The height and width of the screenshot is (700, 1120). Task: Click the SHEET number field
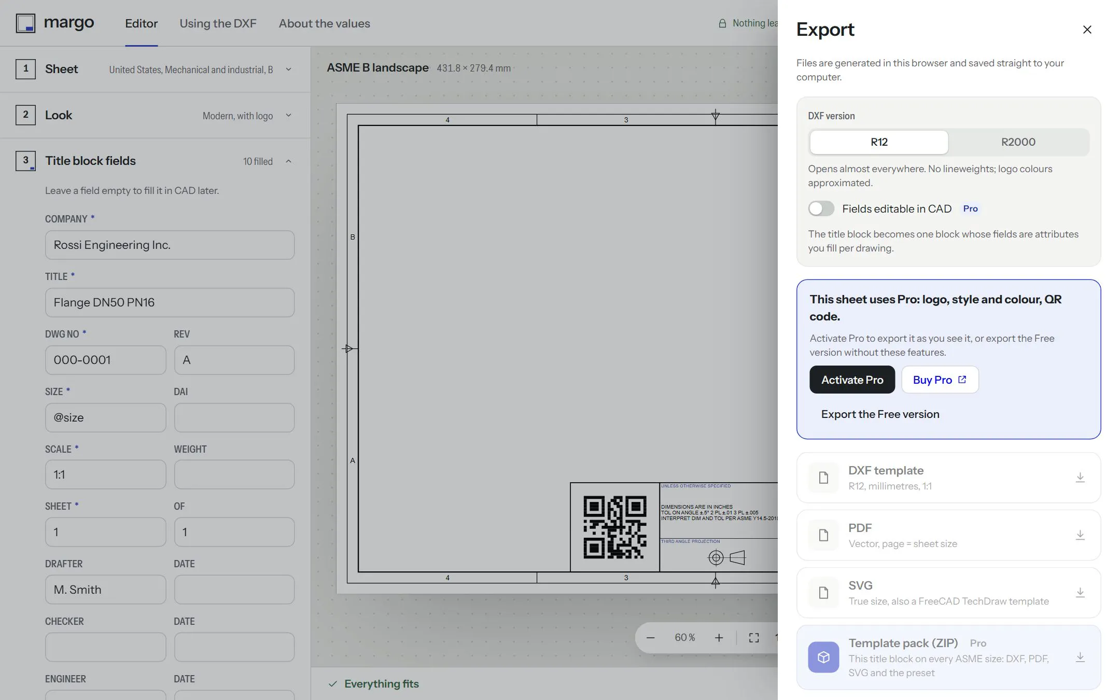pos(105,532)
